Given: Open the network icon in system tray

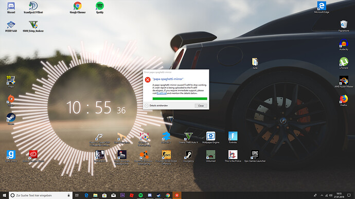Looking at the screenshot, I should pyautogui.click(x=326, y=195).
